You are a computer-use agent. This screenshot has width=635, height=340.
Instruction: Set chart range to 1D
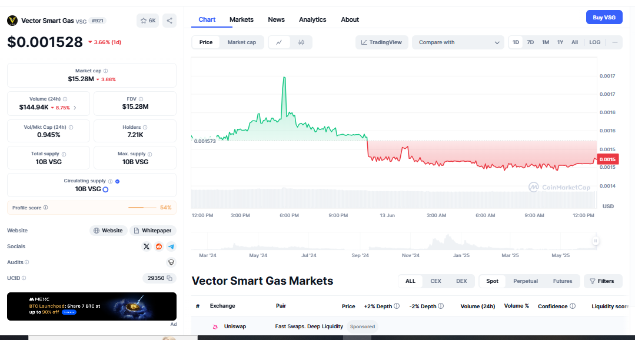516,42
